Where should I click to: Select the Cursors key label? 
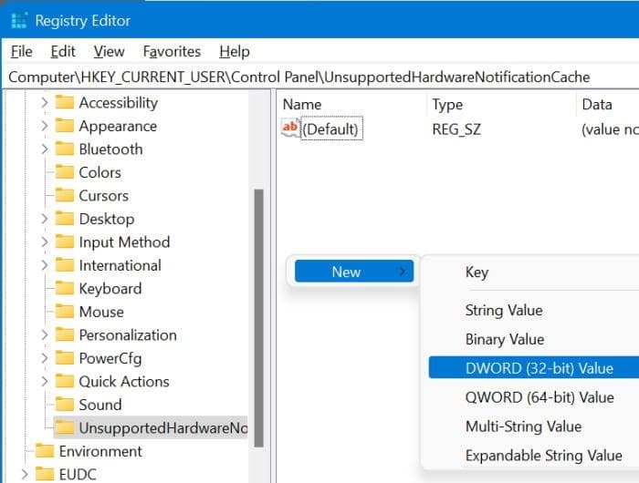click(x=103, y=196)
